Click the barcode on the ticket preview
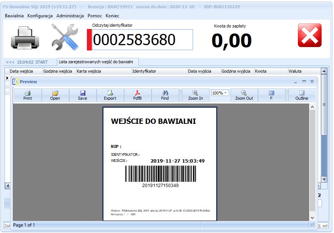Image resolution: width=334 pixels, height=233 pixels. tap(161, 174)
